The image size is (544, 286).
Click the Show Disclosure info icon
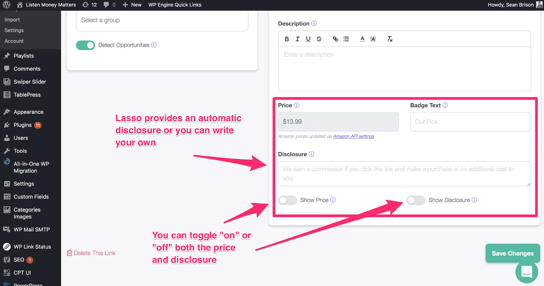click(x=475, y=200)
